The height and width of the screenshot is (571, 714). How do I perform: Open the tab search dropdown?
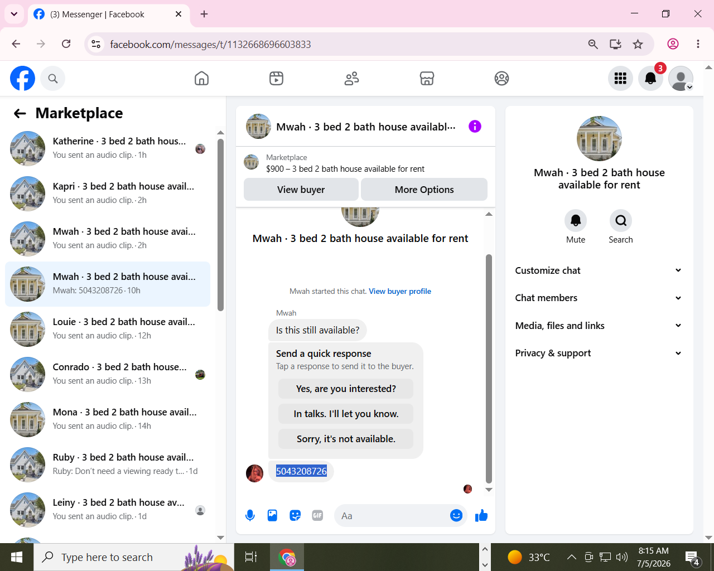(x=14, y=14)
